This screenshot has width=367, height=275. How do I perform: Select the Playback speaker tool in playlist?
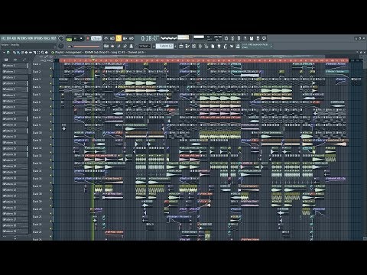click(47, 52)
